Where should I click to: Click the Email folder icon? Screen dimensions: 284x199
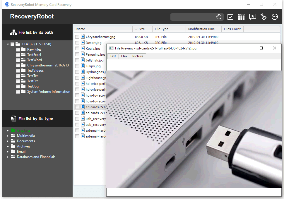click(x=13, y=151)
